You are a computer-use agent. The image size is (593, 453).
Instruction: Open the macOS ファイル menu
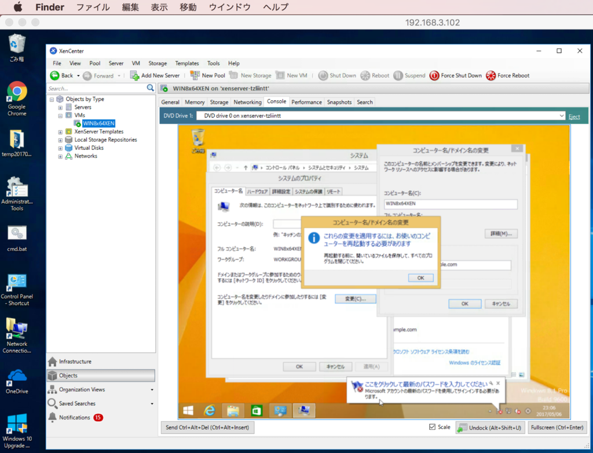93,7
